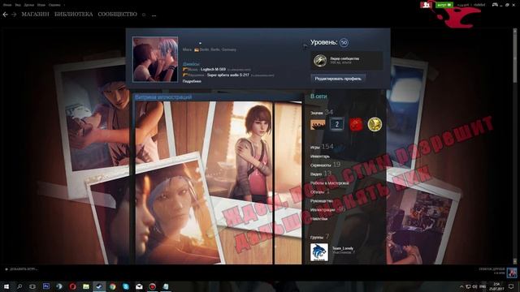Open Skype from the taskbar
This screenshot has height=292, width=520.
pos(126,286)
